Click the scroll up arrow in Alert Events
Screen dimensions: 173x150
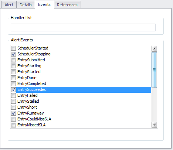coord(154,49)
